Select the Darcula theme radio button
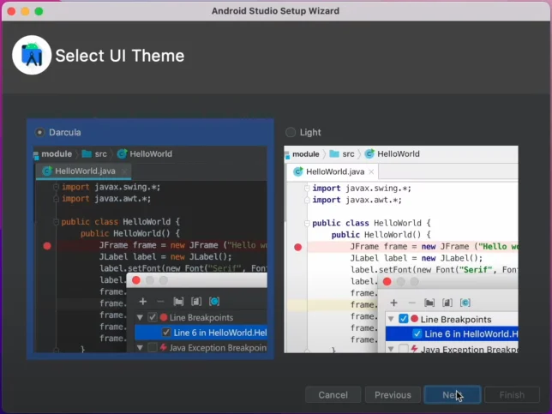This screenshot has width=552, height=414. point(39,132)
